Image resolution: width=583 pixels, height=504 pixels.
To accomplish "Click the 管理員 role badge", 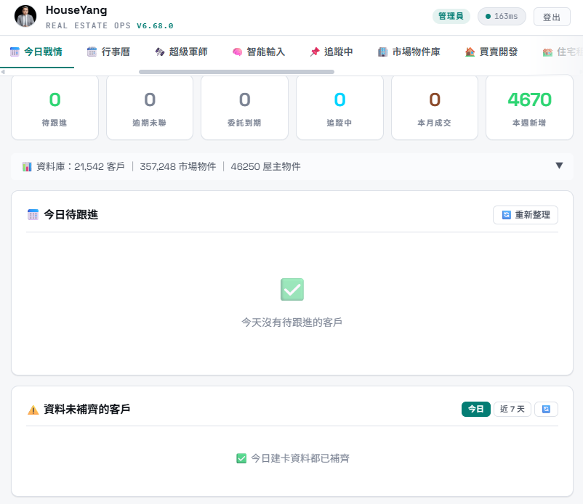I will [451, 17].
